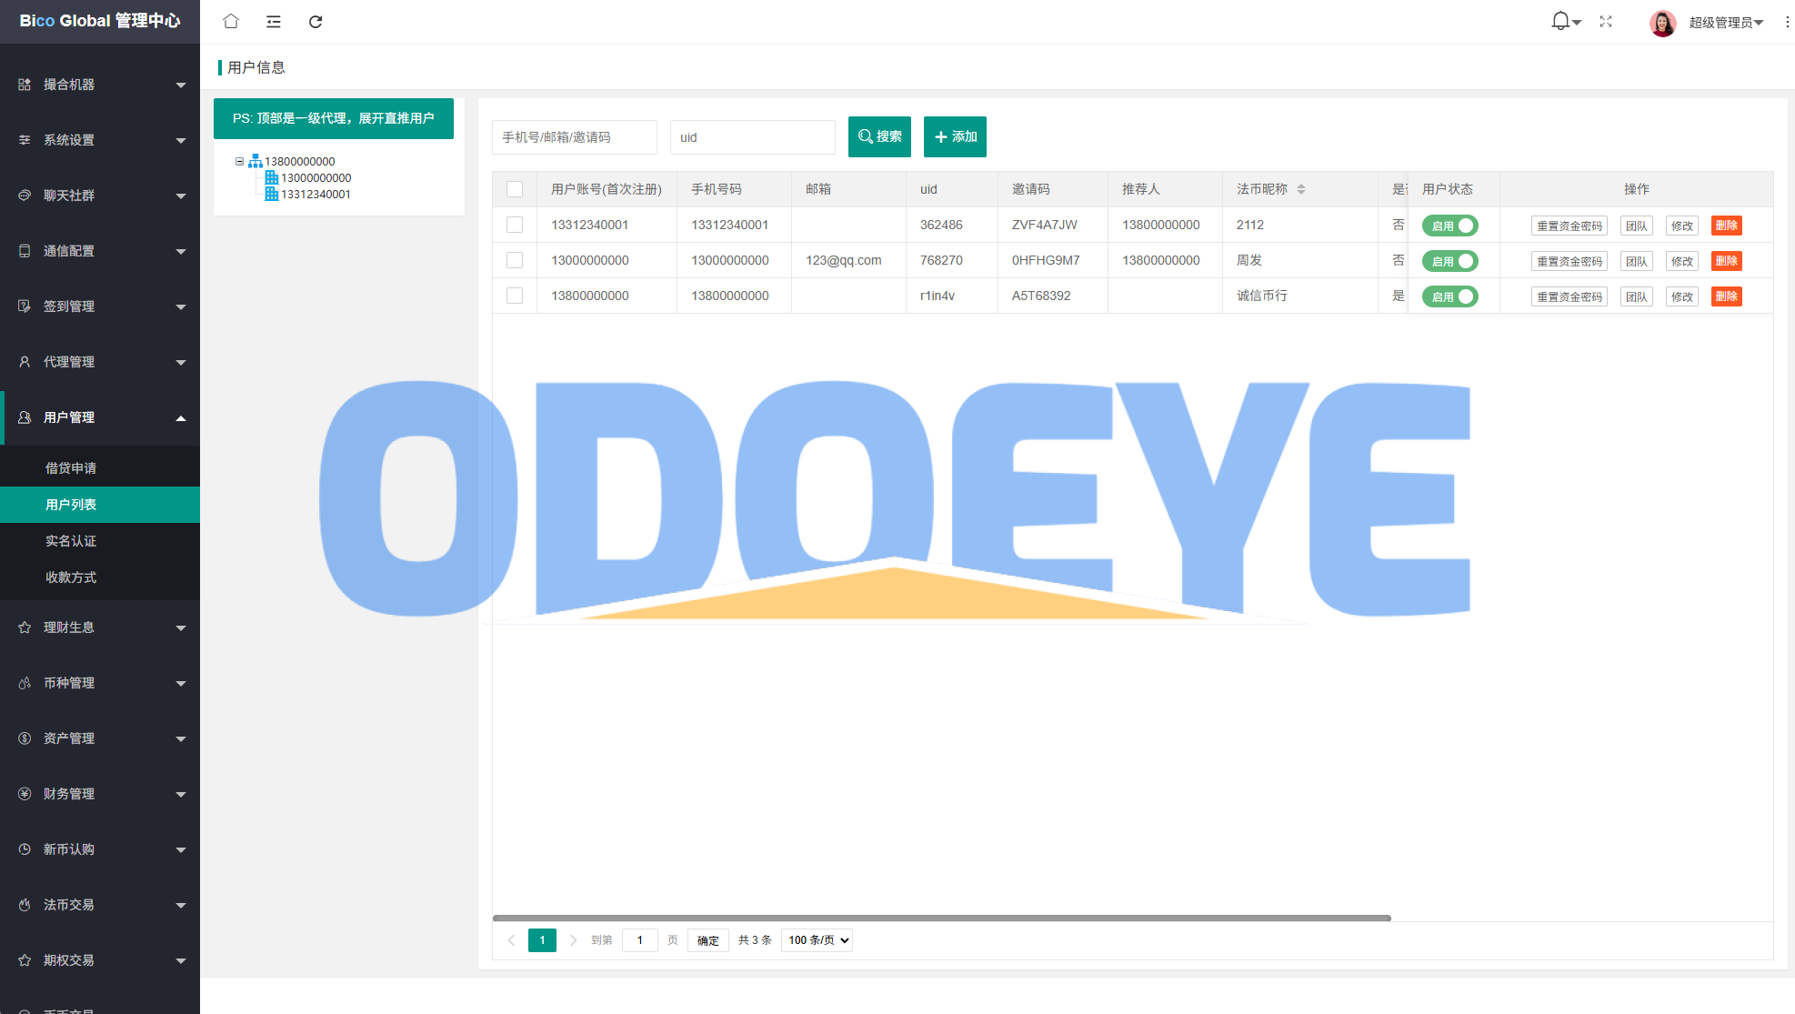Viewport: 1795px width, 1014px height.
Task: Open the 100 条/页 page size dropdown
Action: tap(817, 940)
